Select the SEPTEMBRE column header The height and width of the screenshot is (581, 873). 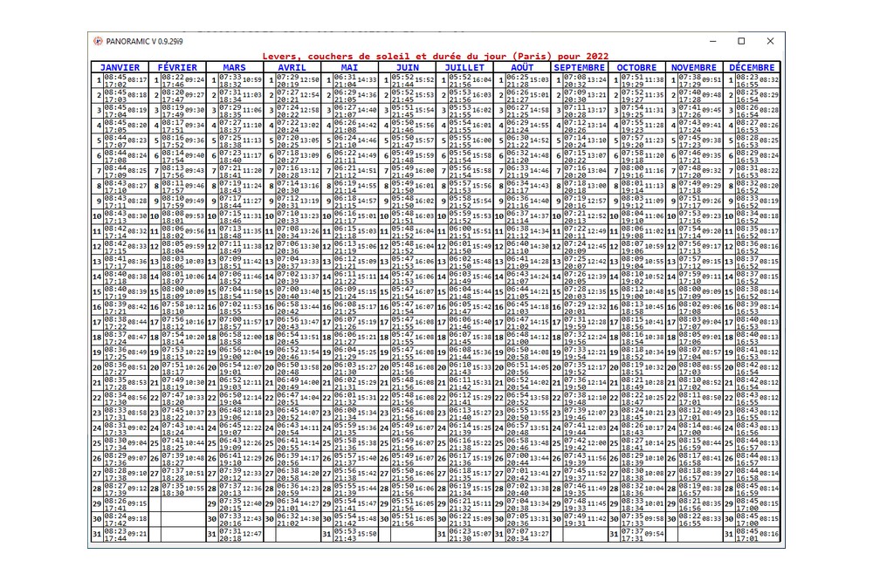(x=579, y=67)
